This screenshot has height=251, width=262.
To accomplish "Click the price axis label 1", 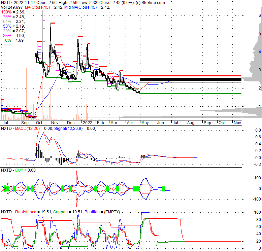I will (x=260, y=106).
